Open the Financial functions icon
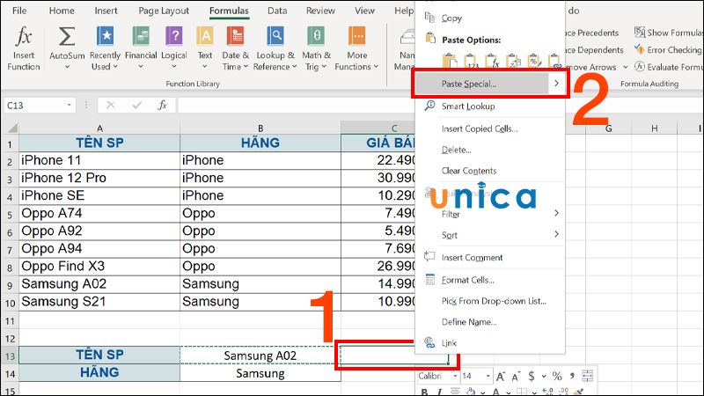The width and height of the screenshot is (704, 396). pos(141,36)
